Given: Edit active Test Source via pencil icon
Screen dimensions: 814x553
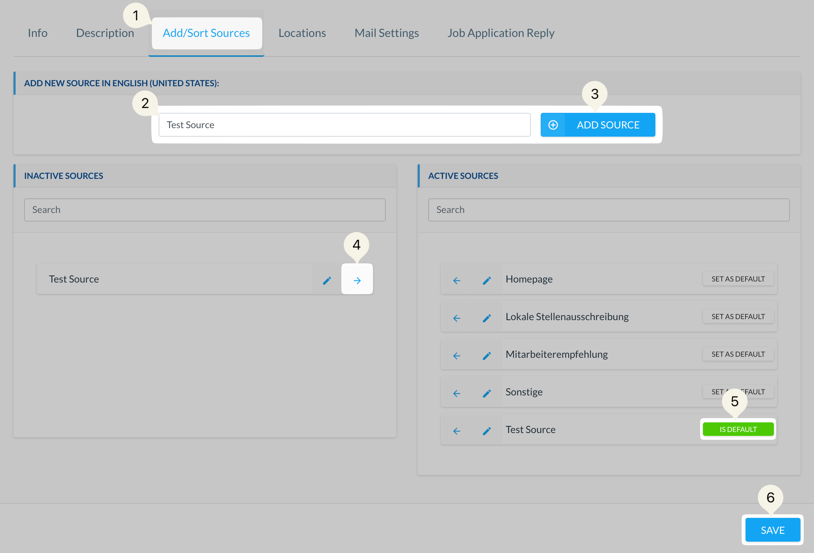Looking at the screenshot, I should (x=487, y=431).
